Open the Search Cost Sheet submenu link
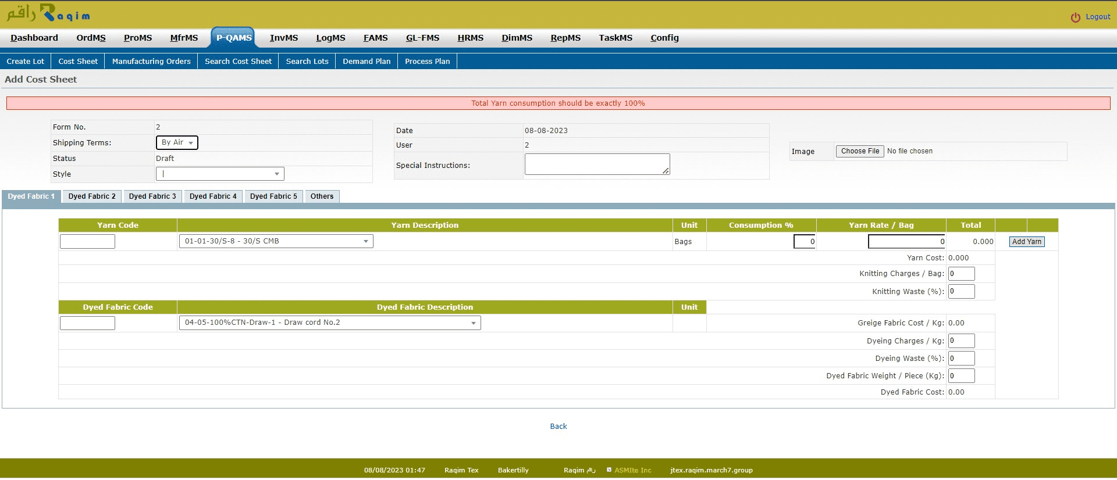Screen dimensions: 1117x480 coord(238,61)
